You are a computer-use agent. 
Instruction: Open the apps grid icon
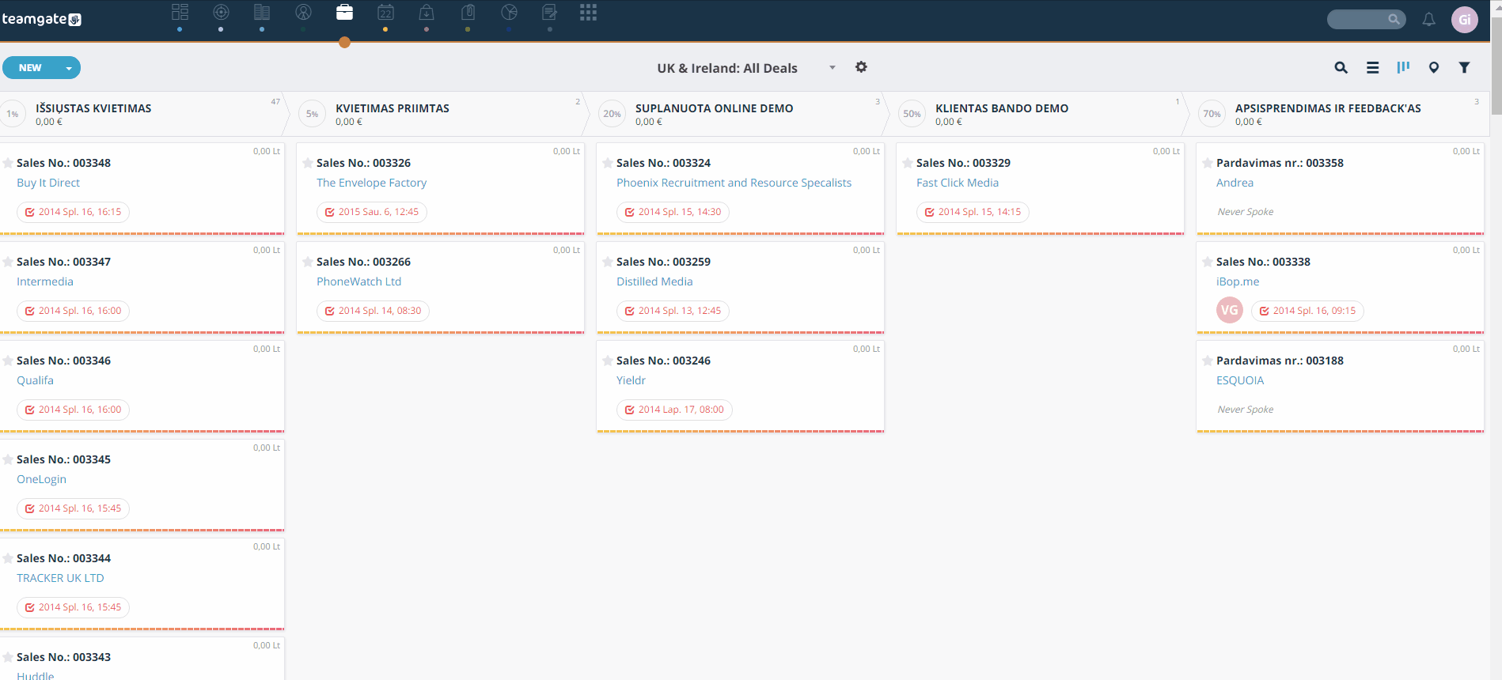coord(588,13)
